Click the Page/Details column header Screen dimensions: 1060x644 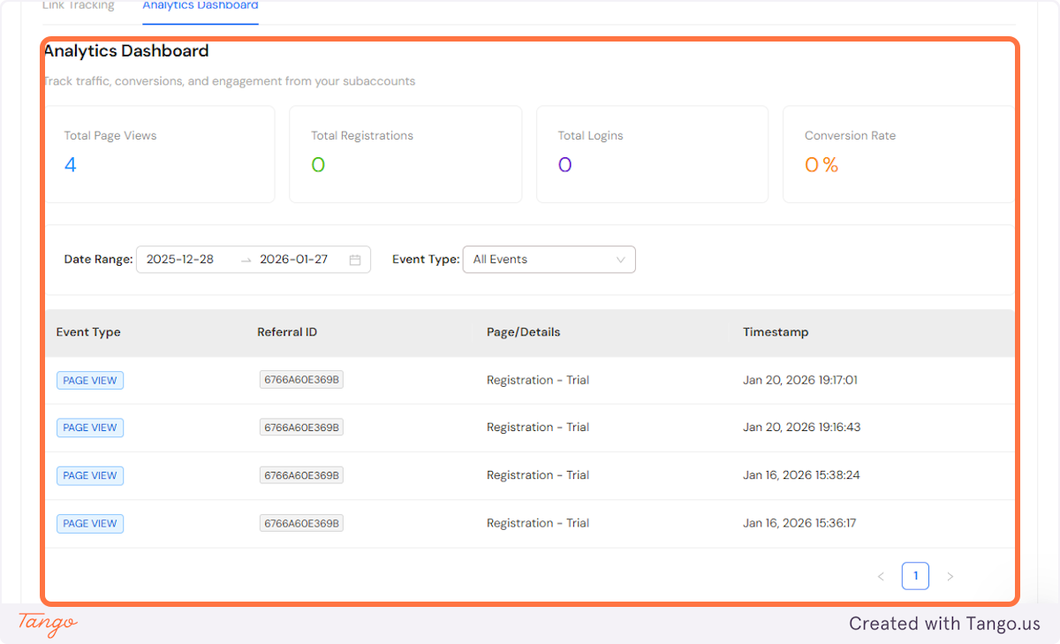523,332
